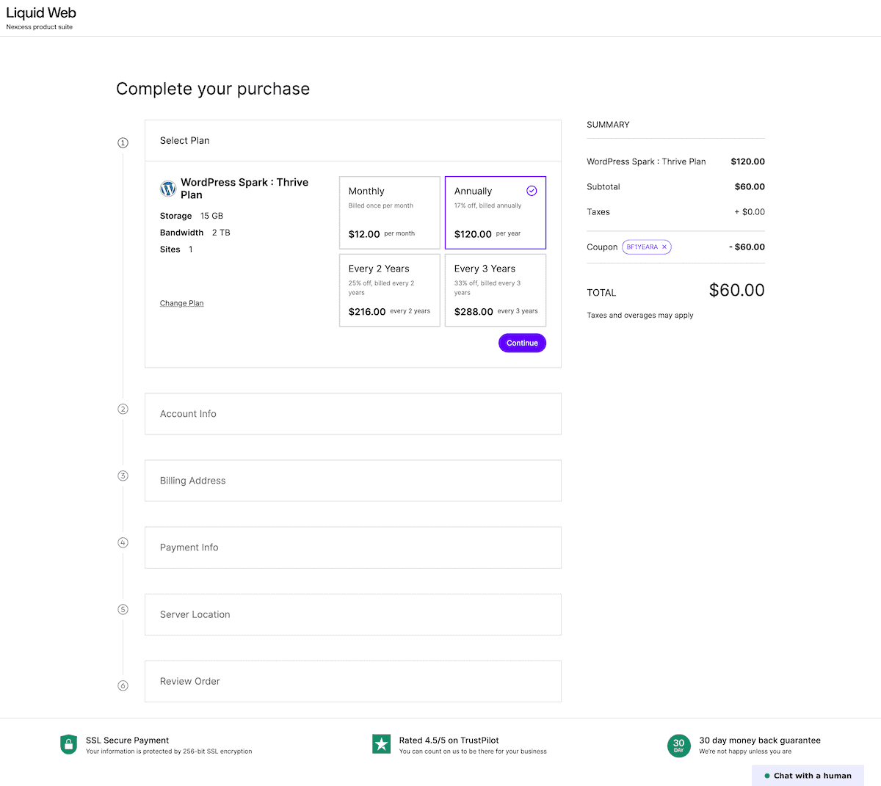This screenshot has height=786, width=881.
Task: Click the Liquid Web logo in header
Action: 40,12
